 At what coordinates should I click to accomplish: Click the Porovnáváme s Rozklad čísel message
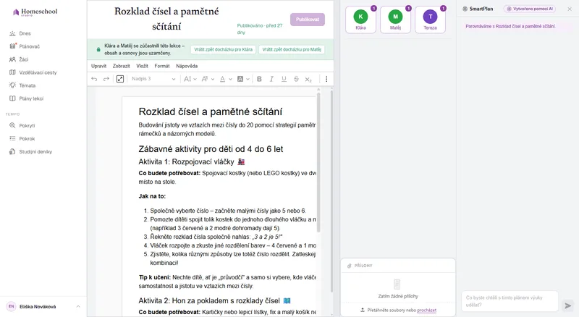tap(510, 27)
